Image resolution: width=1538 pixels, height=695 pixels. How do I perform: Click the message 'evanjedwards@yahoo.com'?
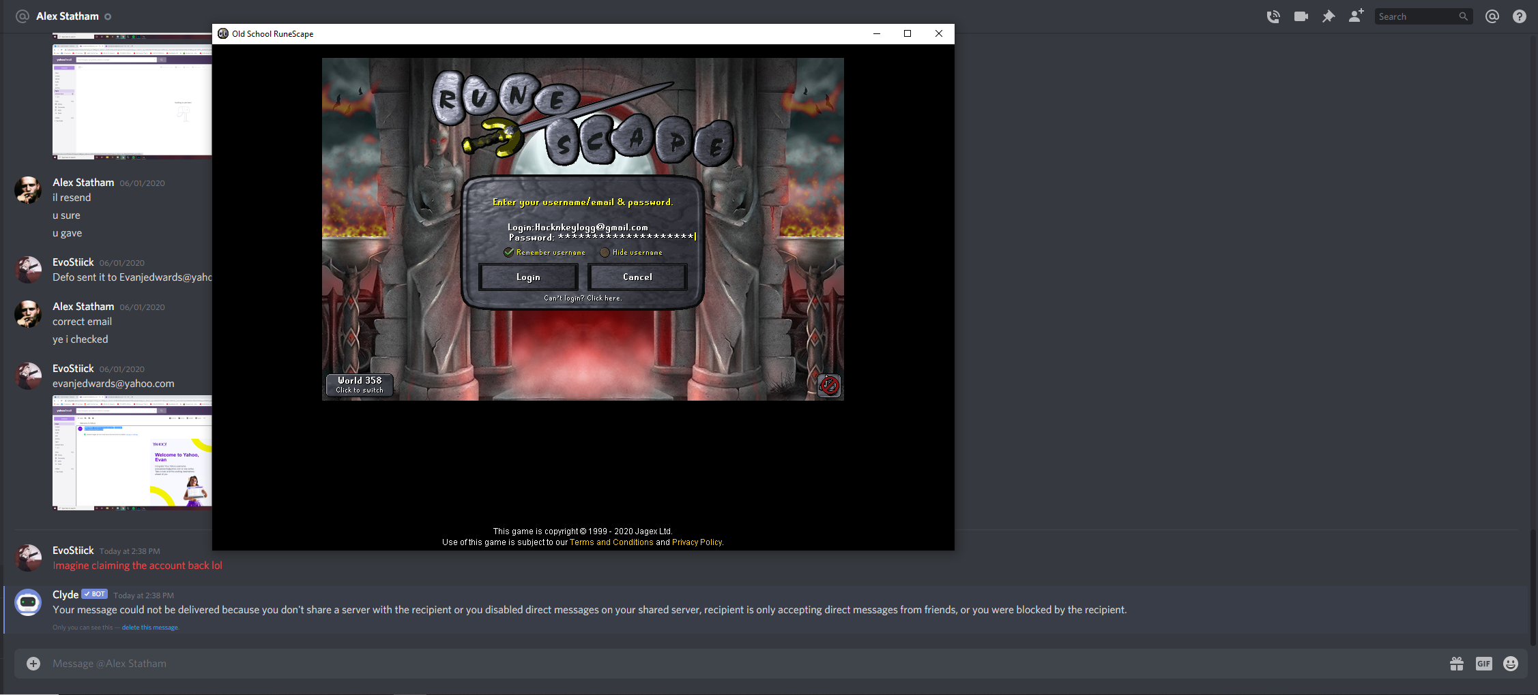tap(113, 384)
